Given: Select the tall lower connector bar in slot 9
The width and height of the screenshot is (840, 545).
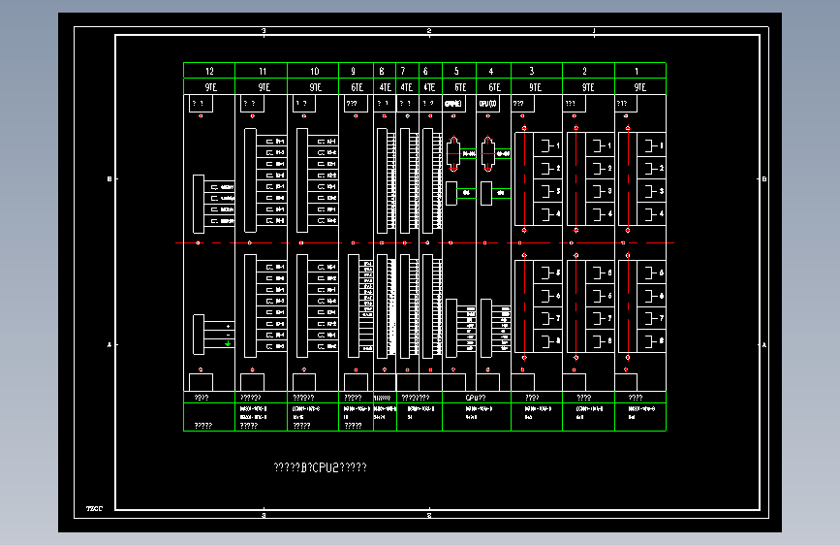Looking at the screenshot, I should pos(354,305).
